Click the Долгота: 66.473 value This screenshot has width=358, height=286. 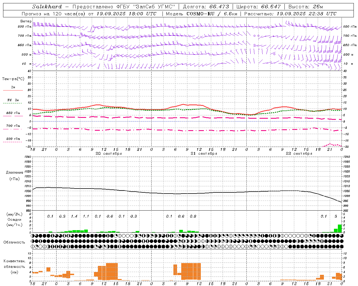tap(206, 7)
